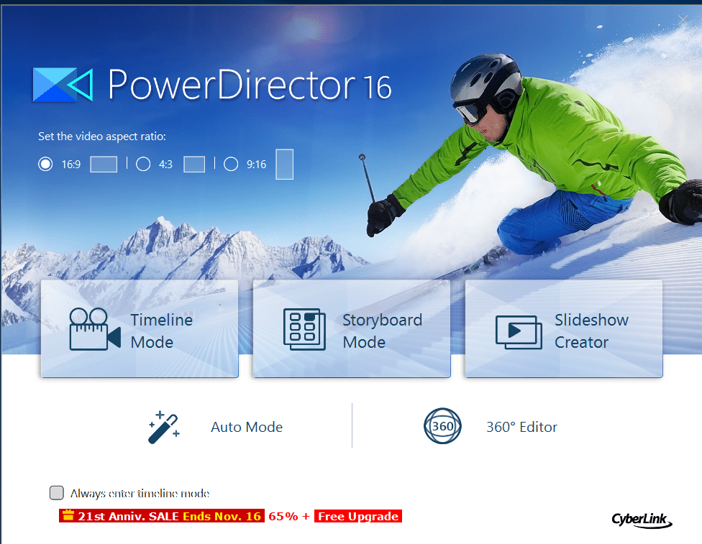
Task: Select the 9:16 aspect ratio radio button
Action: (x=231, y=164)
